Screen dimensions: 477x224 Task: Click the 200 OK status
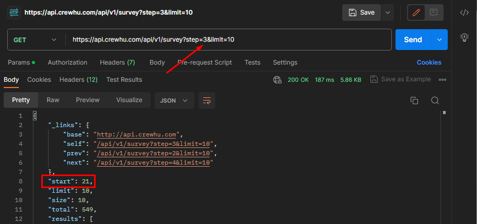298,80
